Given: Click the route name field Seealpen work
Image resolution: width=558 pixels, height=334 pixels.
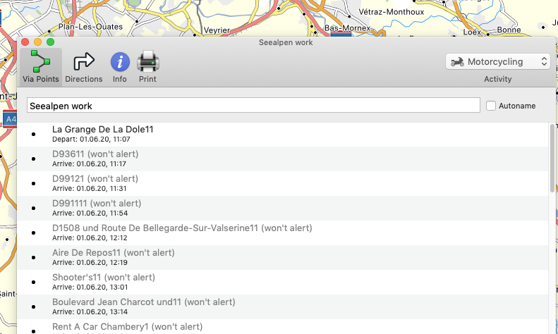Looking at the screenshot, I should [253, 106].
